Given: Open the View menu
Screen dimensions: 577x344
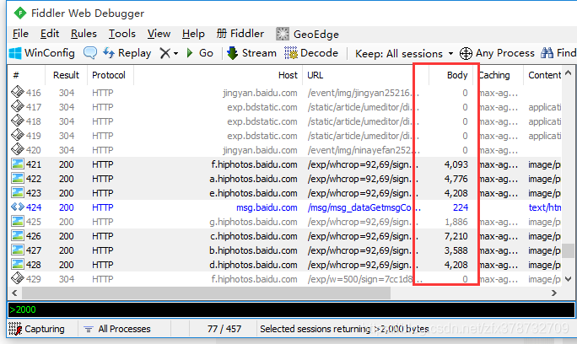Looking at the screenshot, I should [159, 34].
